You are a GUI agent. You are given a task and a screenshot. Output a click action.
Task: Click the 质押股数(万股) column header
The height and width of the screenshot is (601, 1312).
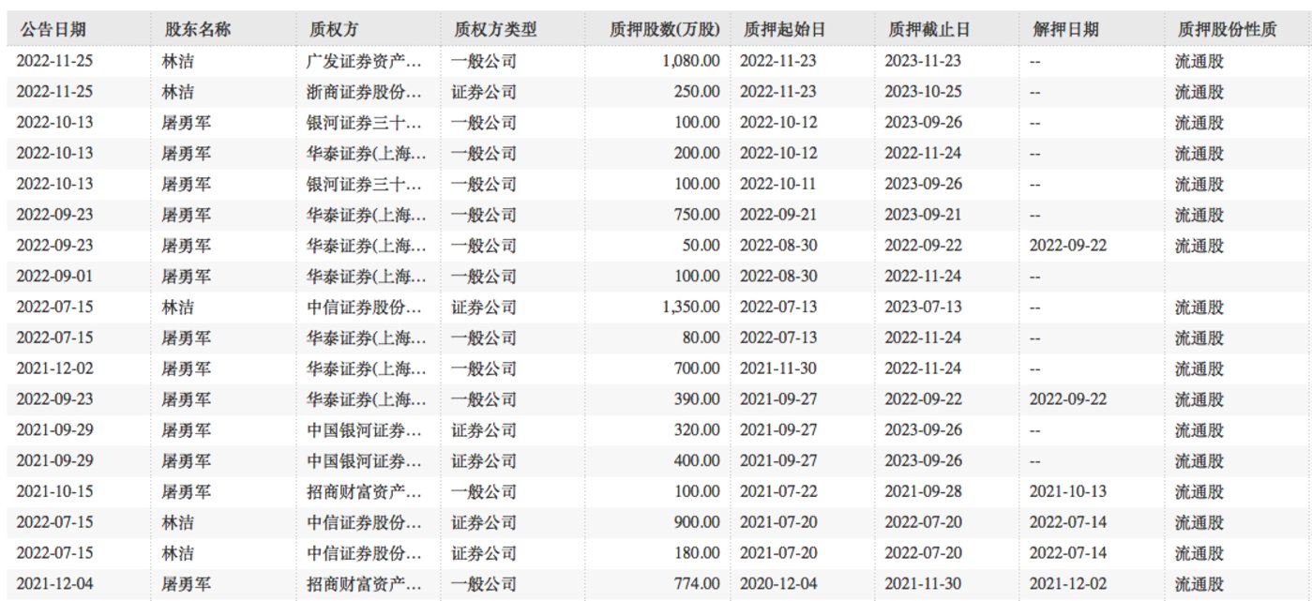(x=665, y=30)
